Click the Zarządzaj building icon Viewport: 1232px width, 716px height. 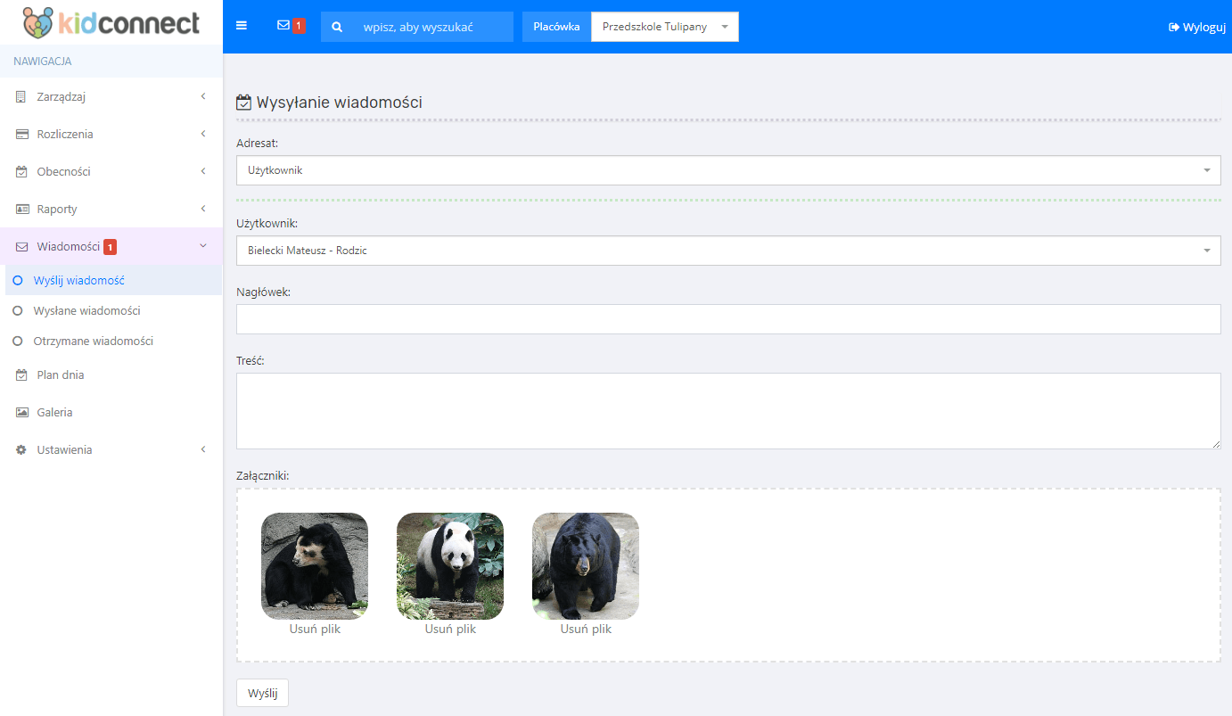coord(21,96)
